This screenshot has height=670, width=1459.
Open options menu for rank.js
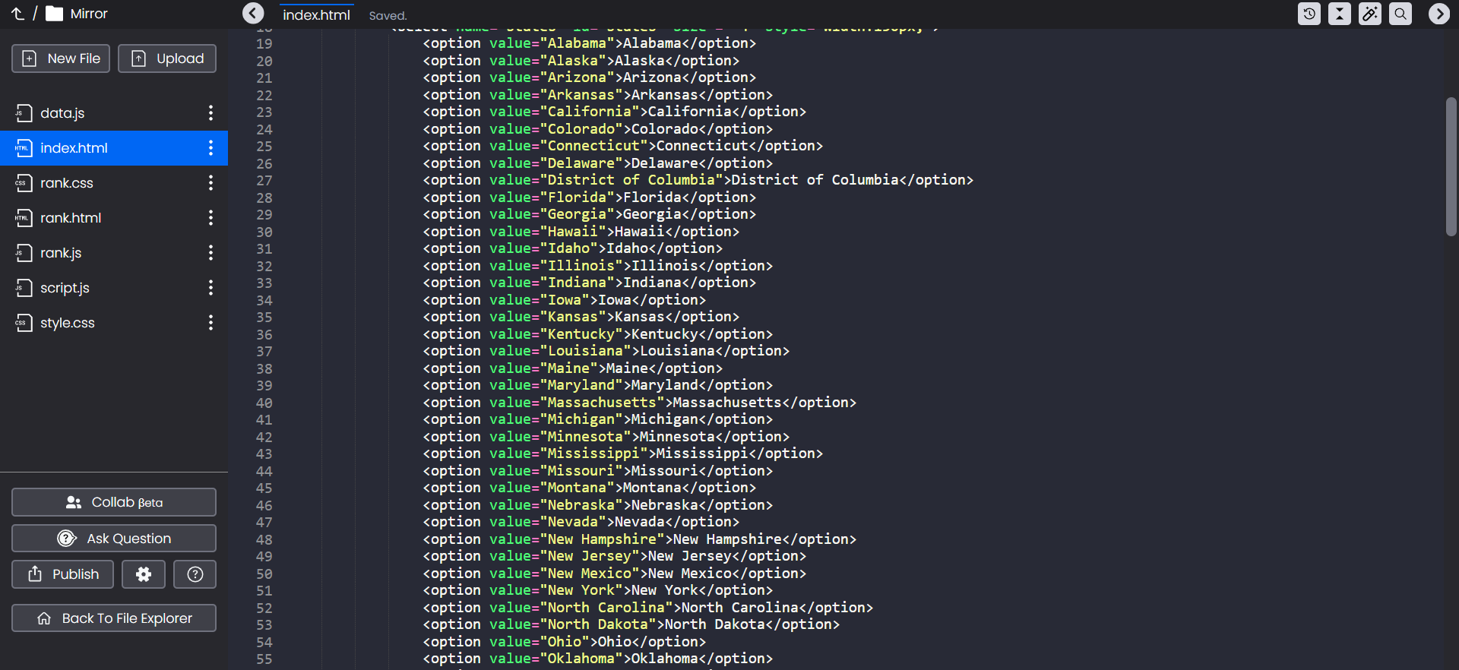tap(210, 253)
